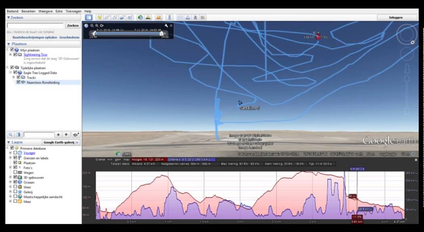Enable the Voyager layer checkbox
The width and height of the screenshot is (424, 232).
[x=15, y=153]
